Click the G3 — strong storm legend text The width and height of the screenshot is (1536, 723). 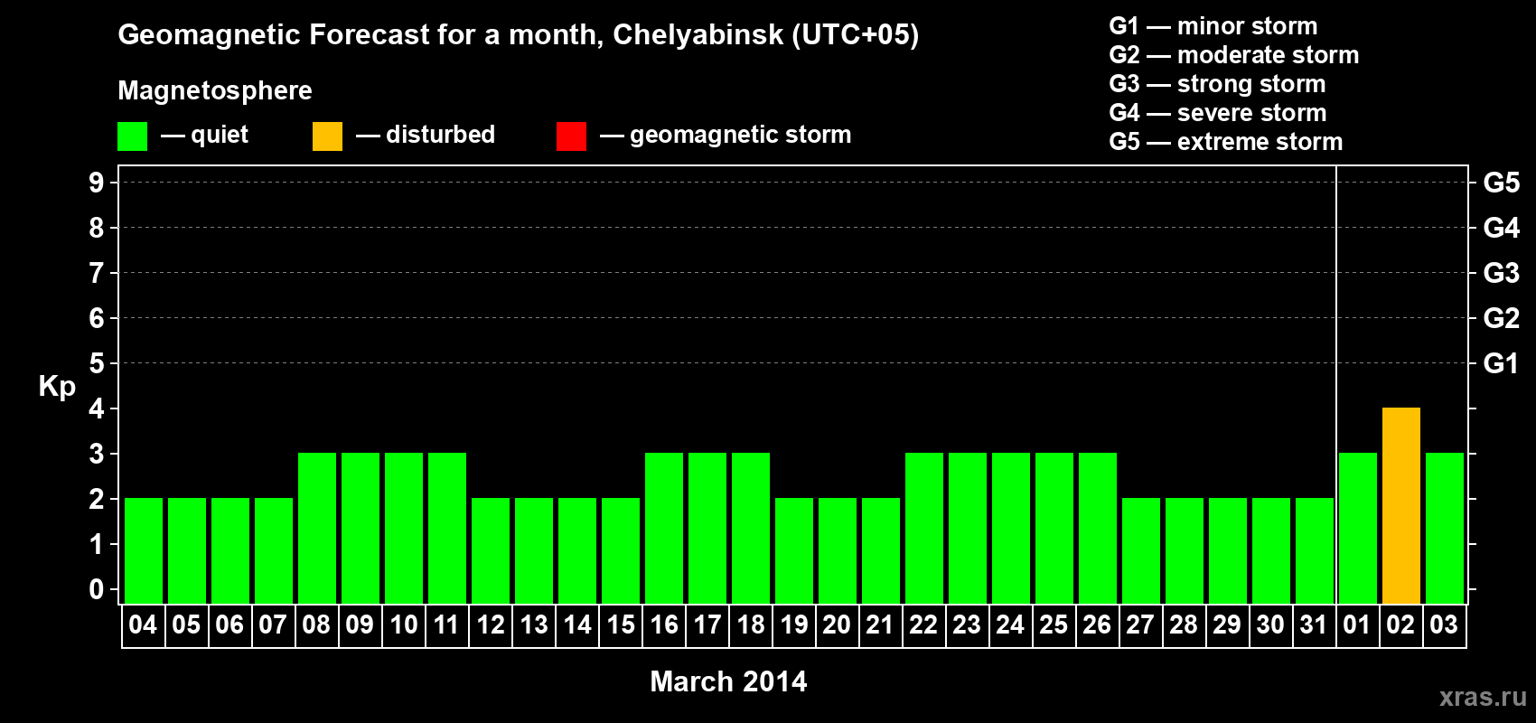tap(1217, 84)
